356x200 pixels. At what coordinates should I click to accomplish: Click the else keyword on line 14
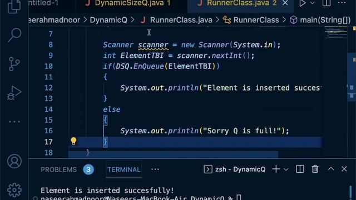click(112, 109)
